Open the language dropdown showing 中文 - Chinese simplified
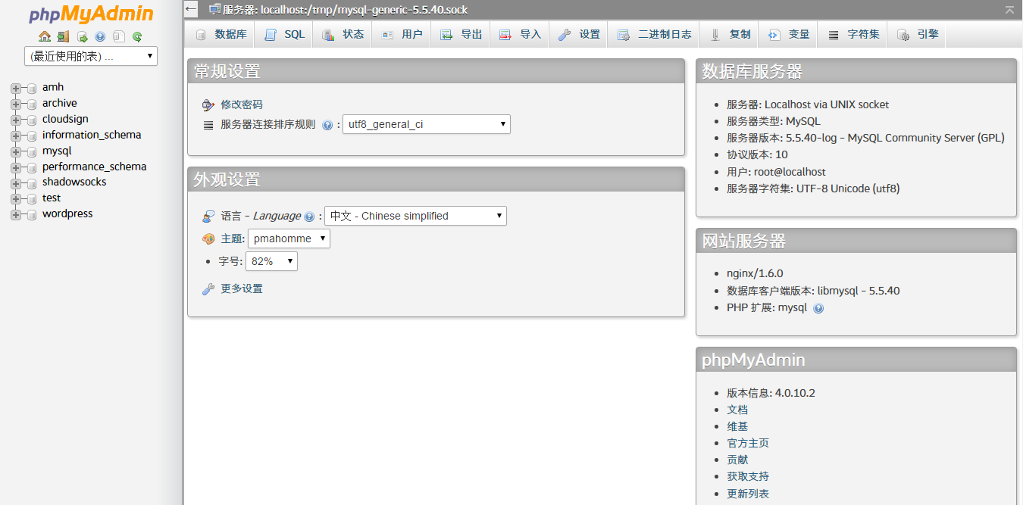1023x505 pixels. (415, 216)
